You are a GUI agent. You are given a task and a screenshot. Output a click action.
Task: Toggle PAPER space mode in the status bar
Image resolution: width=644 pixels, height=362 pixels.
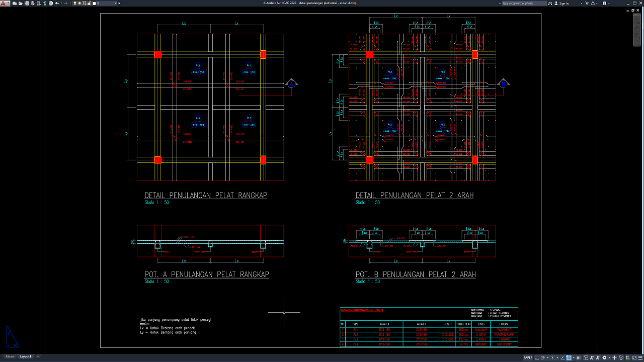click(528, 357)
